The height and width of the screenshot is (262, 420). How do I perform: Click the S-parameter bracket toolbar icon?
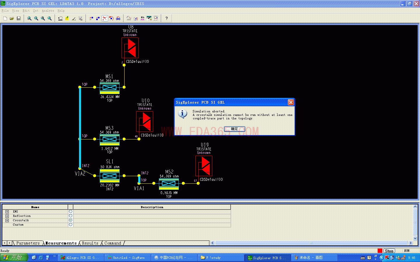tap(136, 18)
